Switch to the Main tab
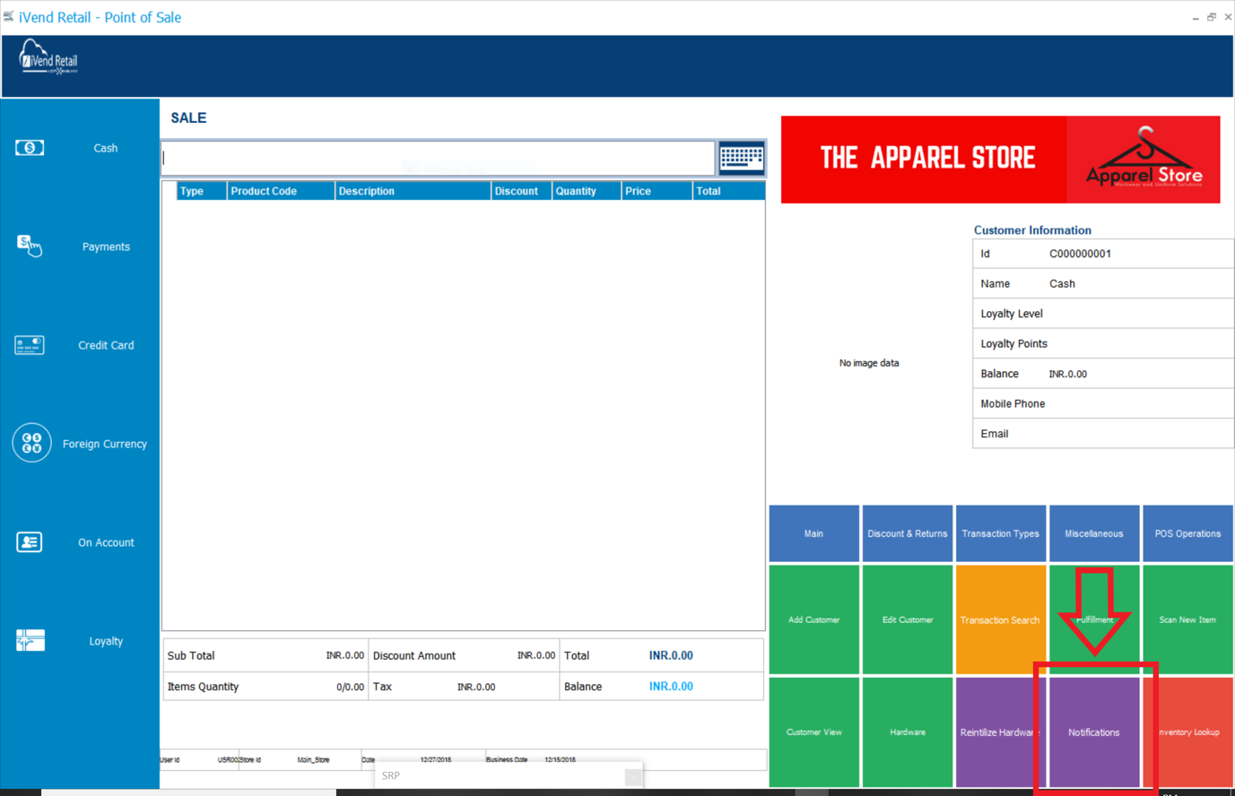This screenshot has width=1235, height=796. click(x=813, y=533)
